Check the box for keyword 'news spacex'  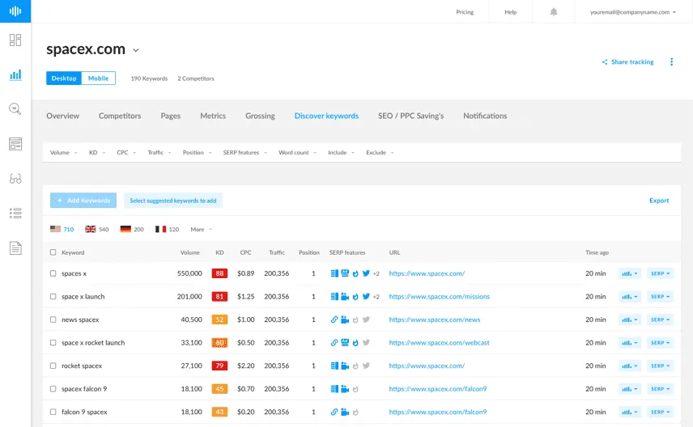coord(53,319)
